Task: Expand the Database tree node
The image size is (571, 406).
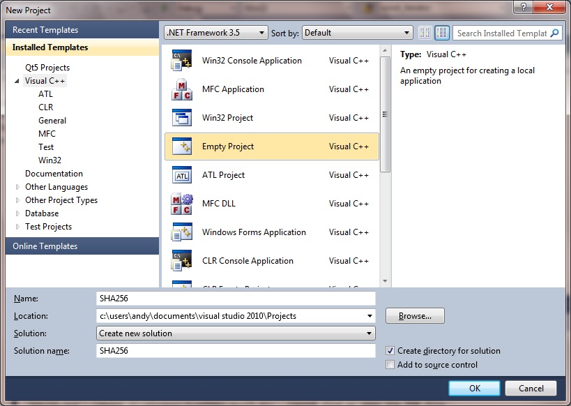Action: [x=17, y=213]
